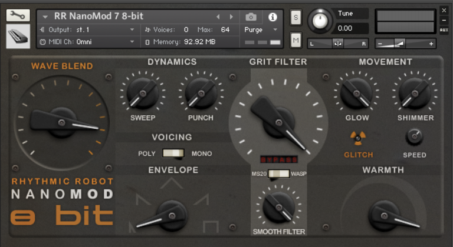
Task: Toggle the Poly/Mono voicing switch
Action: point(173,153)
